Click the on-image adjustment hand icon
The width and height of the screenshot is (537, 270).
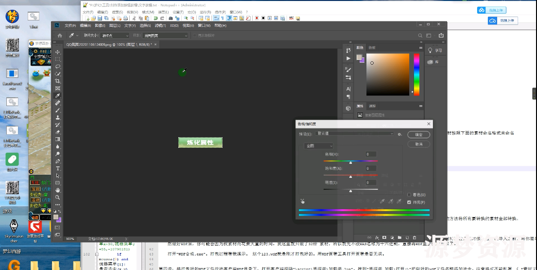coord(302,201)
